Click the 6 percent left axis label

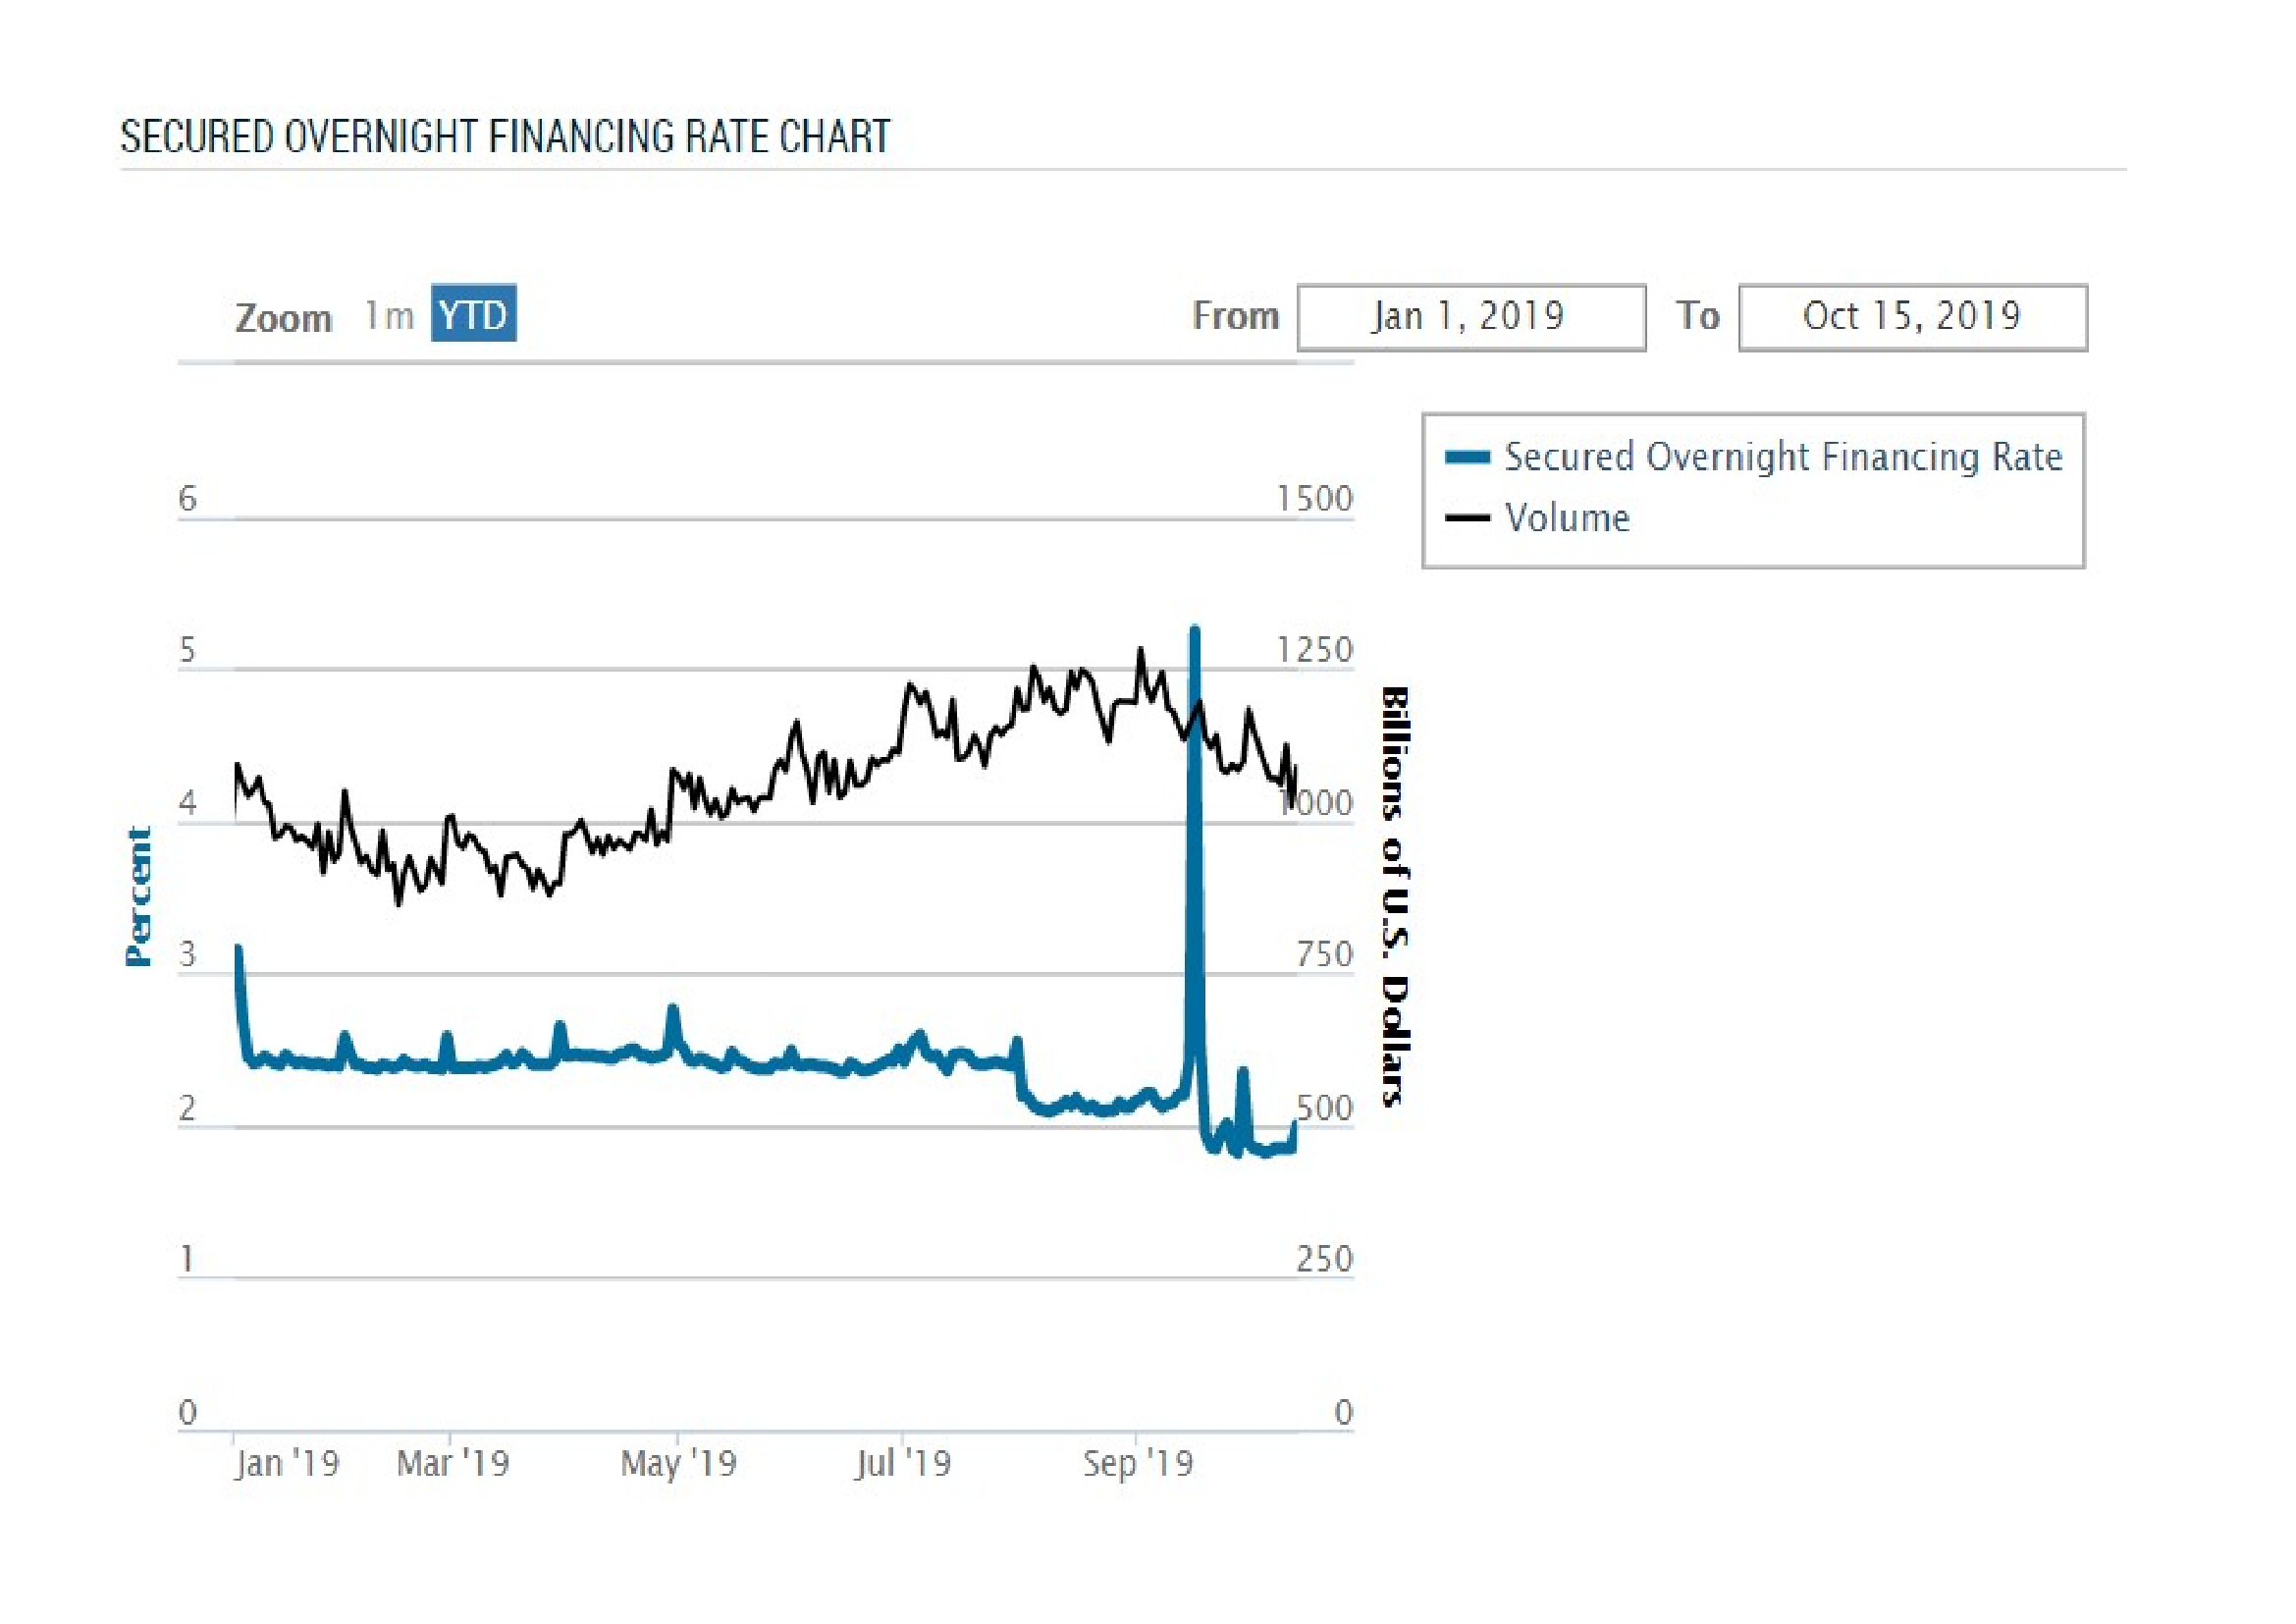[x=187, y=498]
